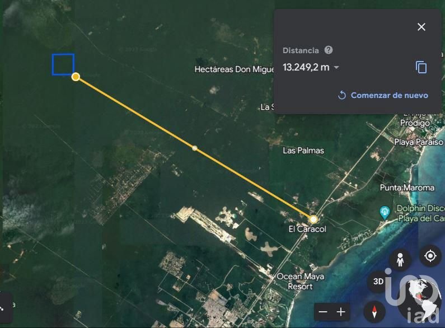Click Comenzar de nuevo link
Viewport: 445px width, 328px height.
pos(383,95)
